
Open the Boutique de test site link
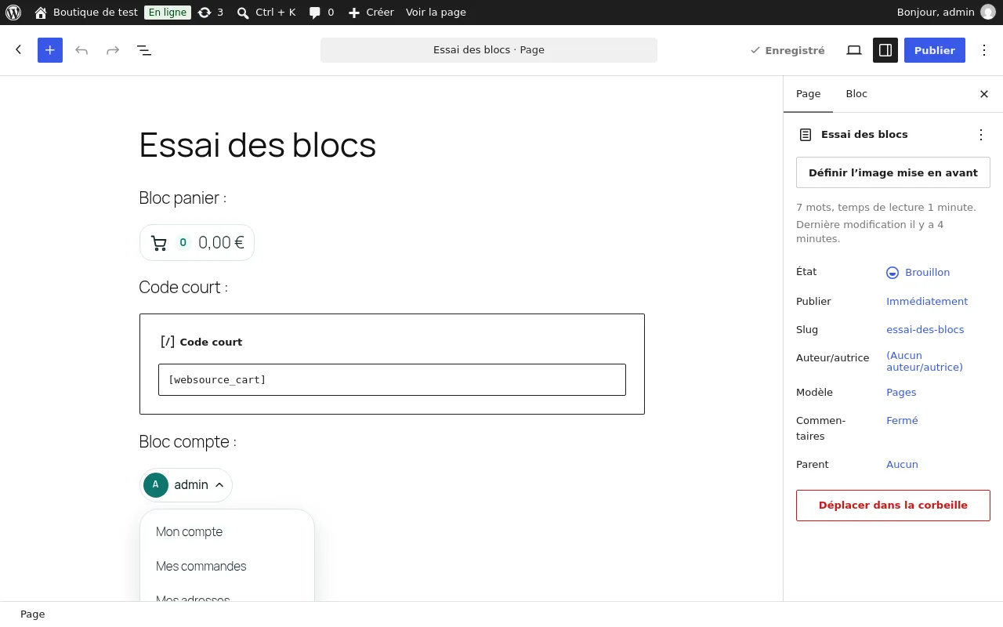tap(86, 13)
